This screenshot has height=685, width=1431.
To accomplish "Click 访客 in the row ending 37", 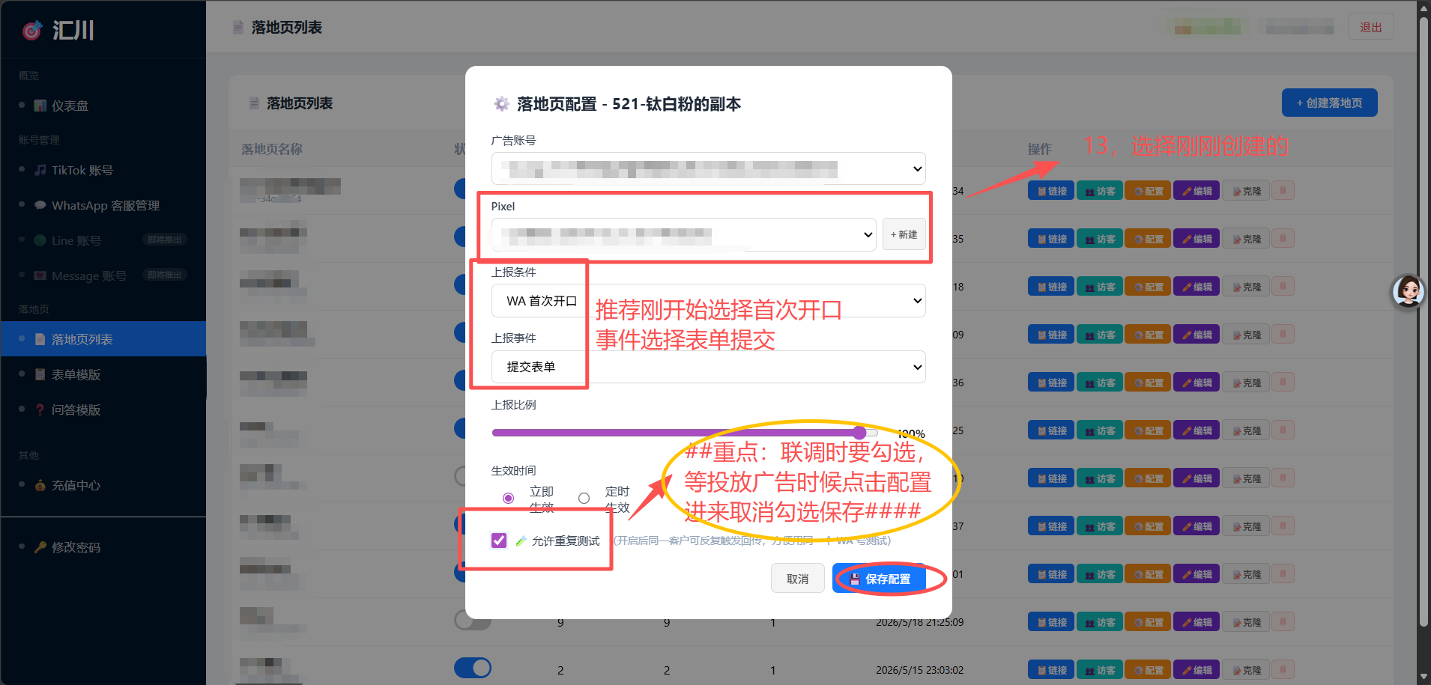I will click(x=1099, y=526).
